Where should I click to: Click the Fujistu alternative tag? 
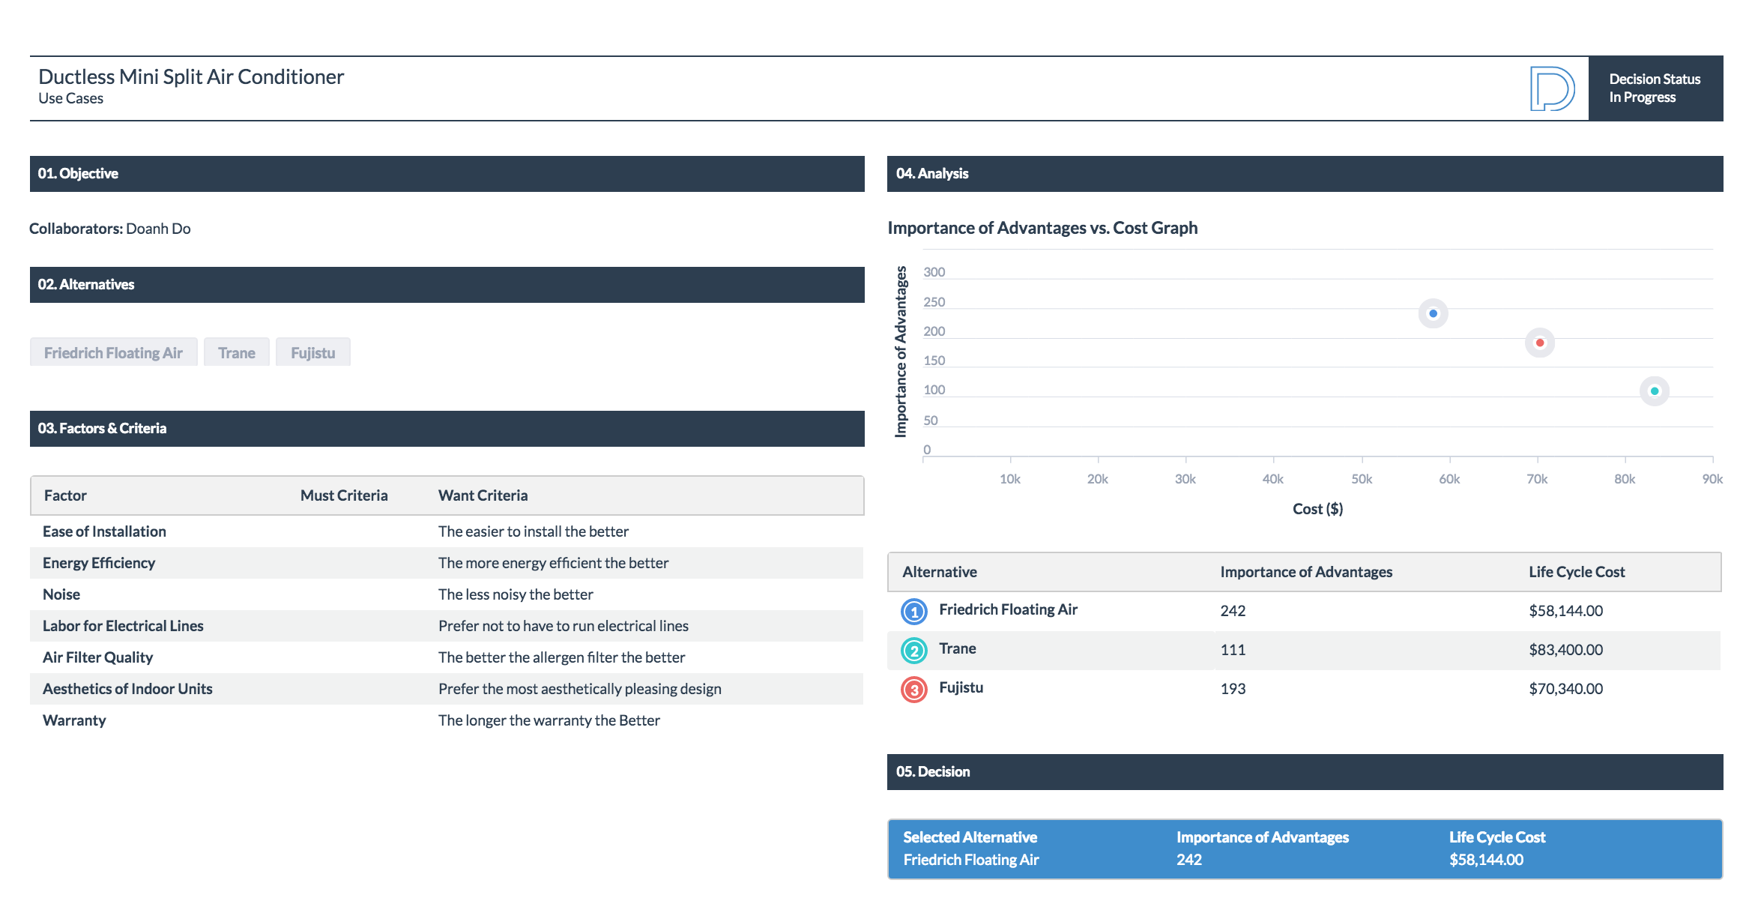[x=313, y=352]
